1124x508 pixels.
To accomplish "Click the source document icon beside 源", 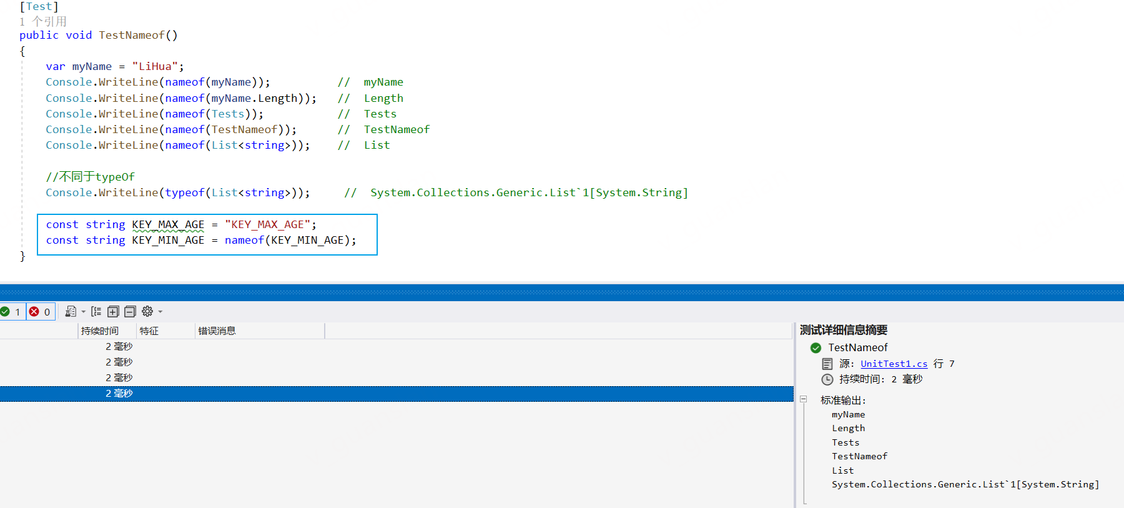I will [827, 364].
